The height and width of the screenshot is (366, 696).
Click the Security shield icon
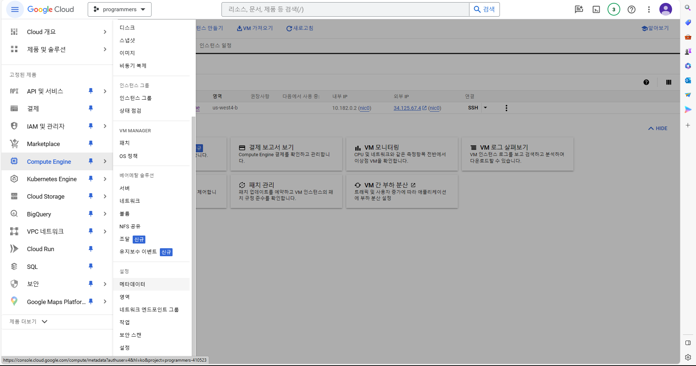(14, 284)
